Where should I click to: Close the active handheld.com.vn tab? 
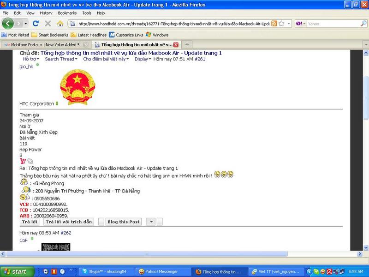pyautogui.click(x=176, y=45)
